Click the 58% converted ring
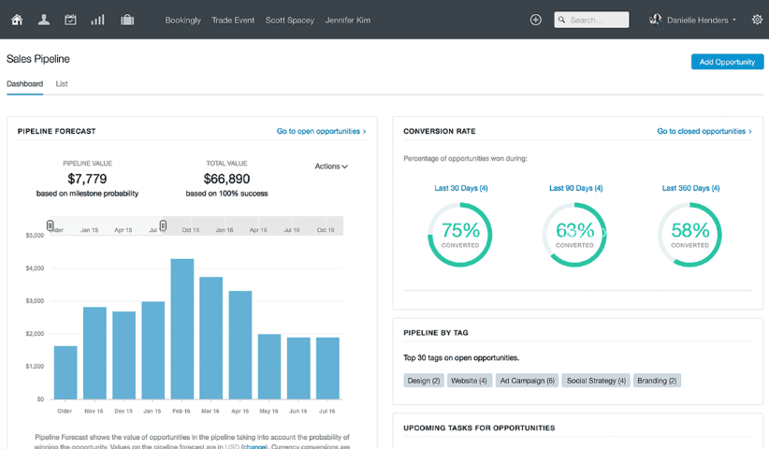Screen dimensions: 769x449 (690, 235)
